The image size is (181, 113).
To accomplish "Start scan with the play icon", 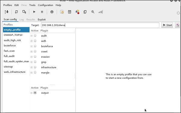I will click(x=34, y=12).
